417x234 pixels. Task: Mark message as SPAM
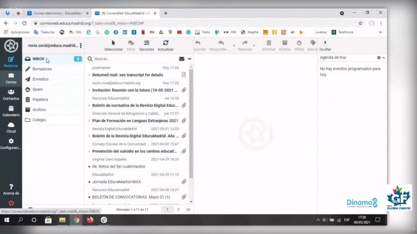click(x=299, y=45)
